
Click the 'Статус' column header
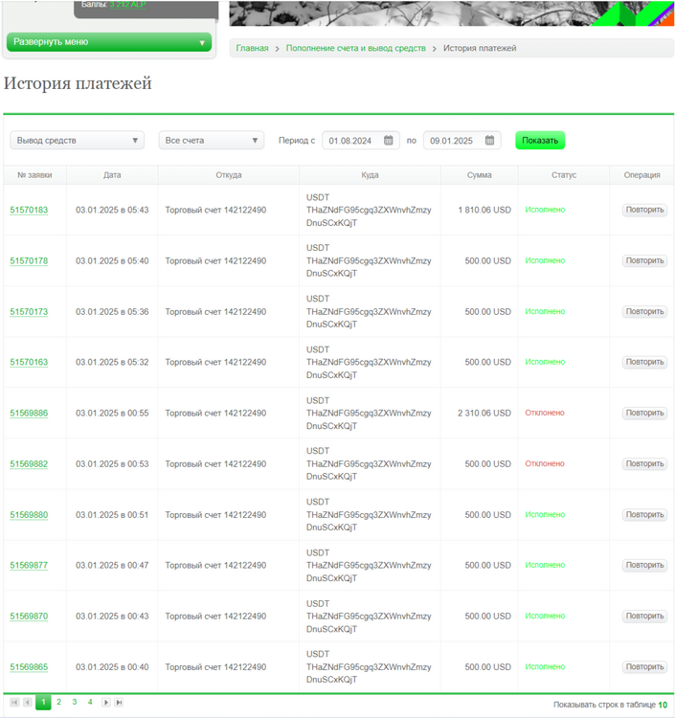click(564, 175)
